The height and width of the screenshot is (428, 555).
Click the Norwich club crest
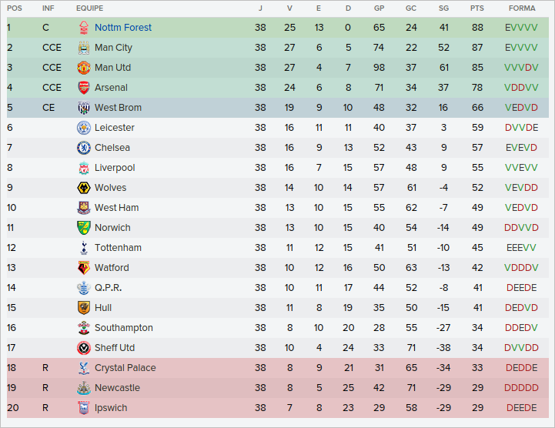pos(84,228)
